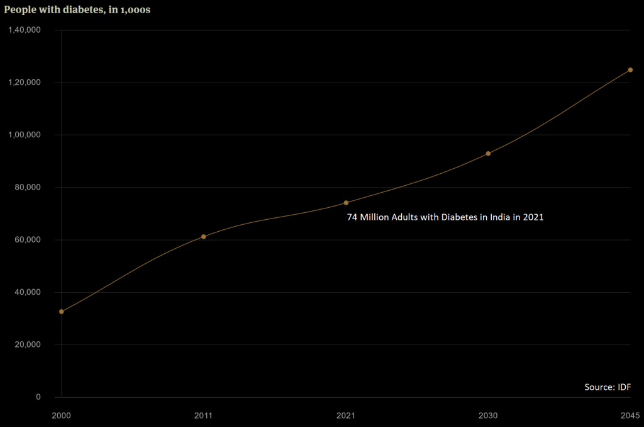Viewport: 644px width, 427px height.
Task: Click the Source: IDF label
Action: 608,387
